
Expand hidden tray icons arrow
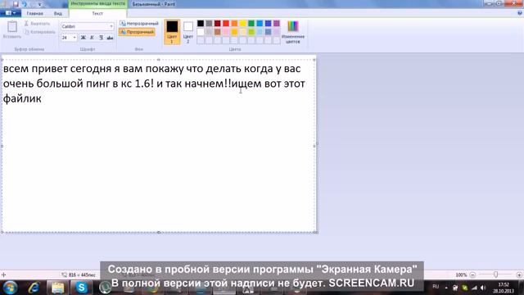(x=446, y=288)
